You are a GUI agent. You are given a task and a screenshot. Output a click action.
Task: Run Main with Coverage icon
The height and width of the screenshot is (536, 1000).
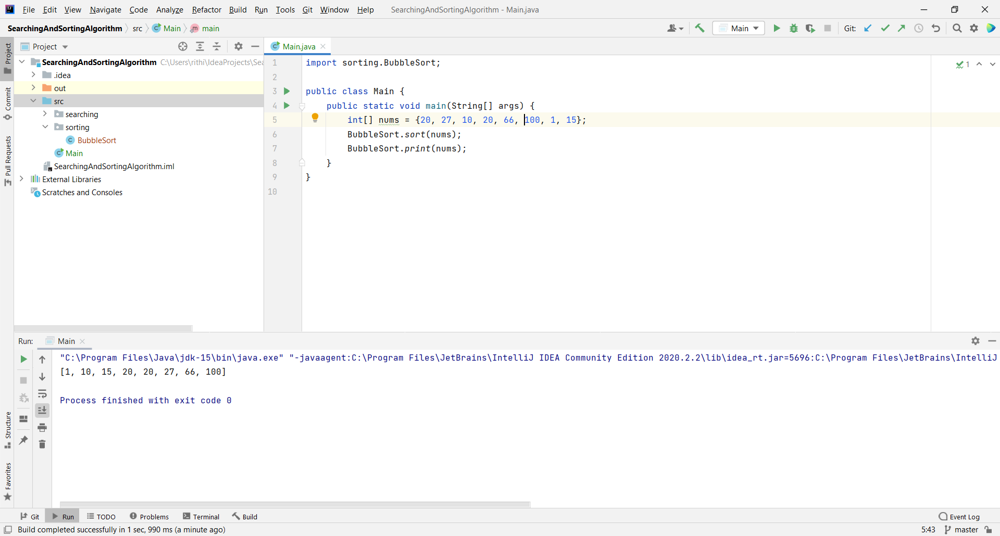(810, 28)
